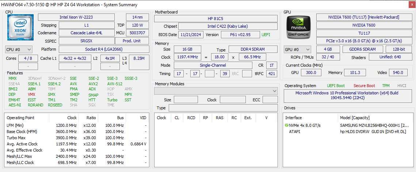Click the LFM (Min) operating point row
Screen dimensions: 416x172
pos(77,125)
